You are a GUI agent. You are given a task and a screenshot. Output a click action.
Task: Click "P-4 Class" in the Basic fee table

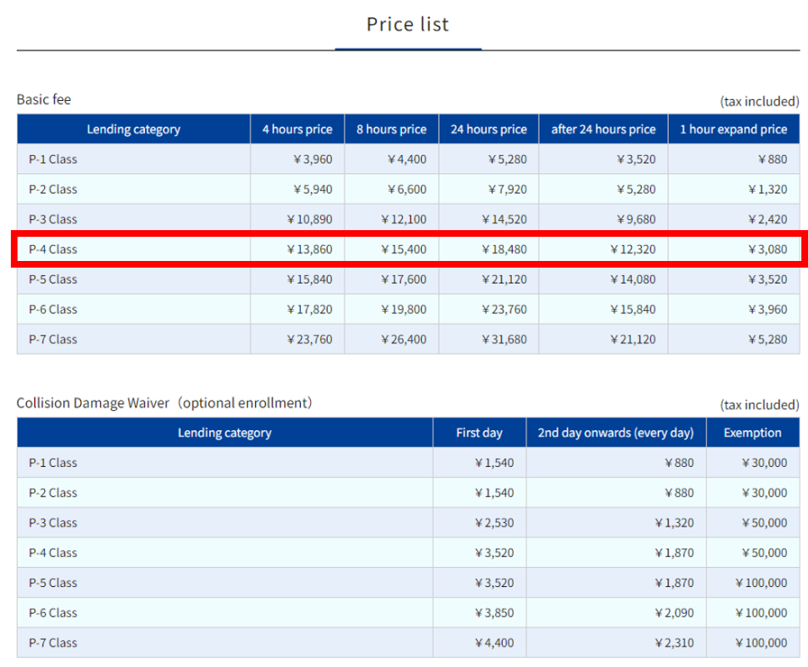(53, 249)
